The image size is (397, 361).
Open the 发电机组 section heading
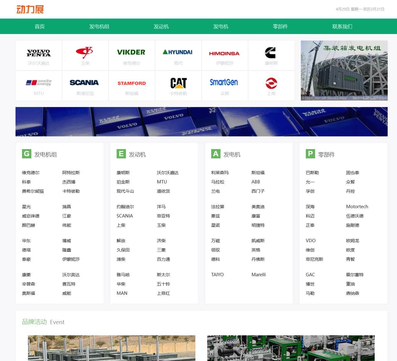pyautogui.click(x=46, y=154)
